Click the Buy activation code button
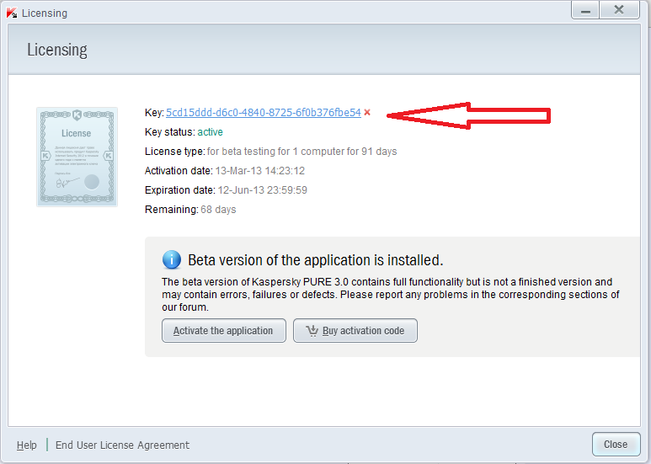Viewport: 651px width, 464px height. pos(355,331)
